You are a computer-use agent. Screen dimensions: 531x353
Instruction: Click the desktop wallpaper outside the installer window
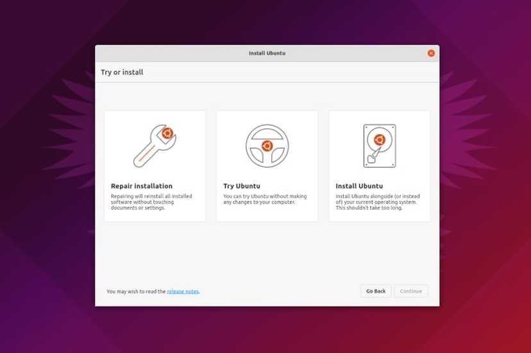[45, 193]
